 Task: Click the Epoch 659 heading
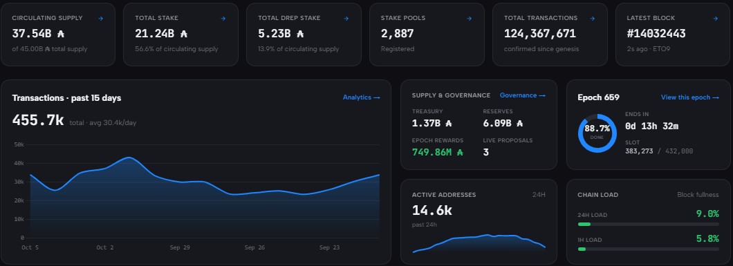(x=598, y=97)
